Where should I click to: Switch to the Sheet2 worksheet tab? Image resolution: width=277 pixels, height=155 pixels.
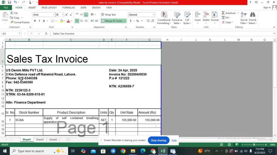click(40, 140)
